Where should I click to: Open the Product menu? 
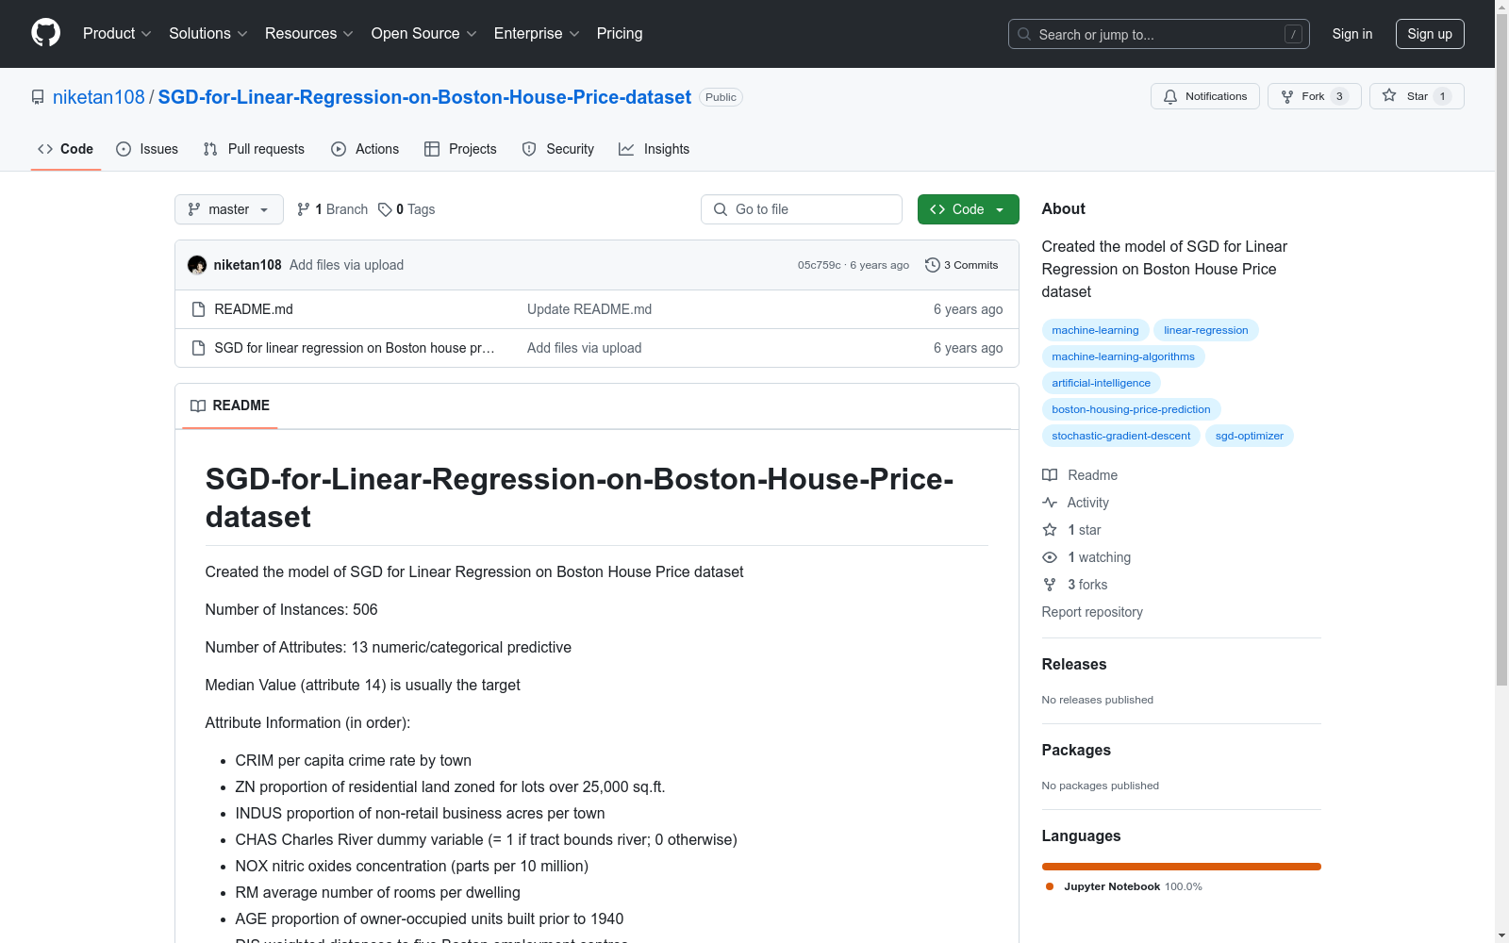[117, 34]
